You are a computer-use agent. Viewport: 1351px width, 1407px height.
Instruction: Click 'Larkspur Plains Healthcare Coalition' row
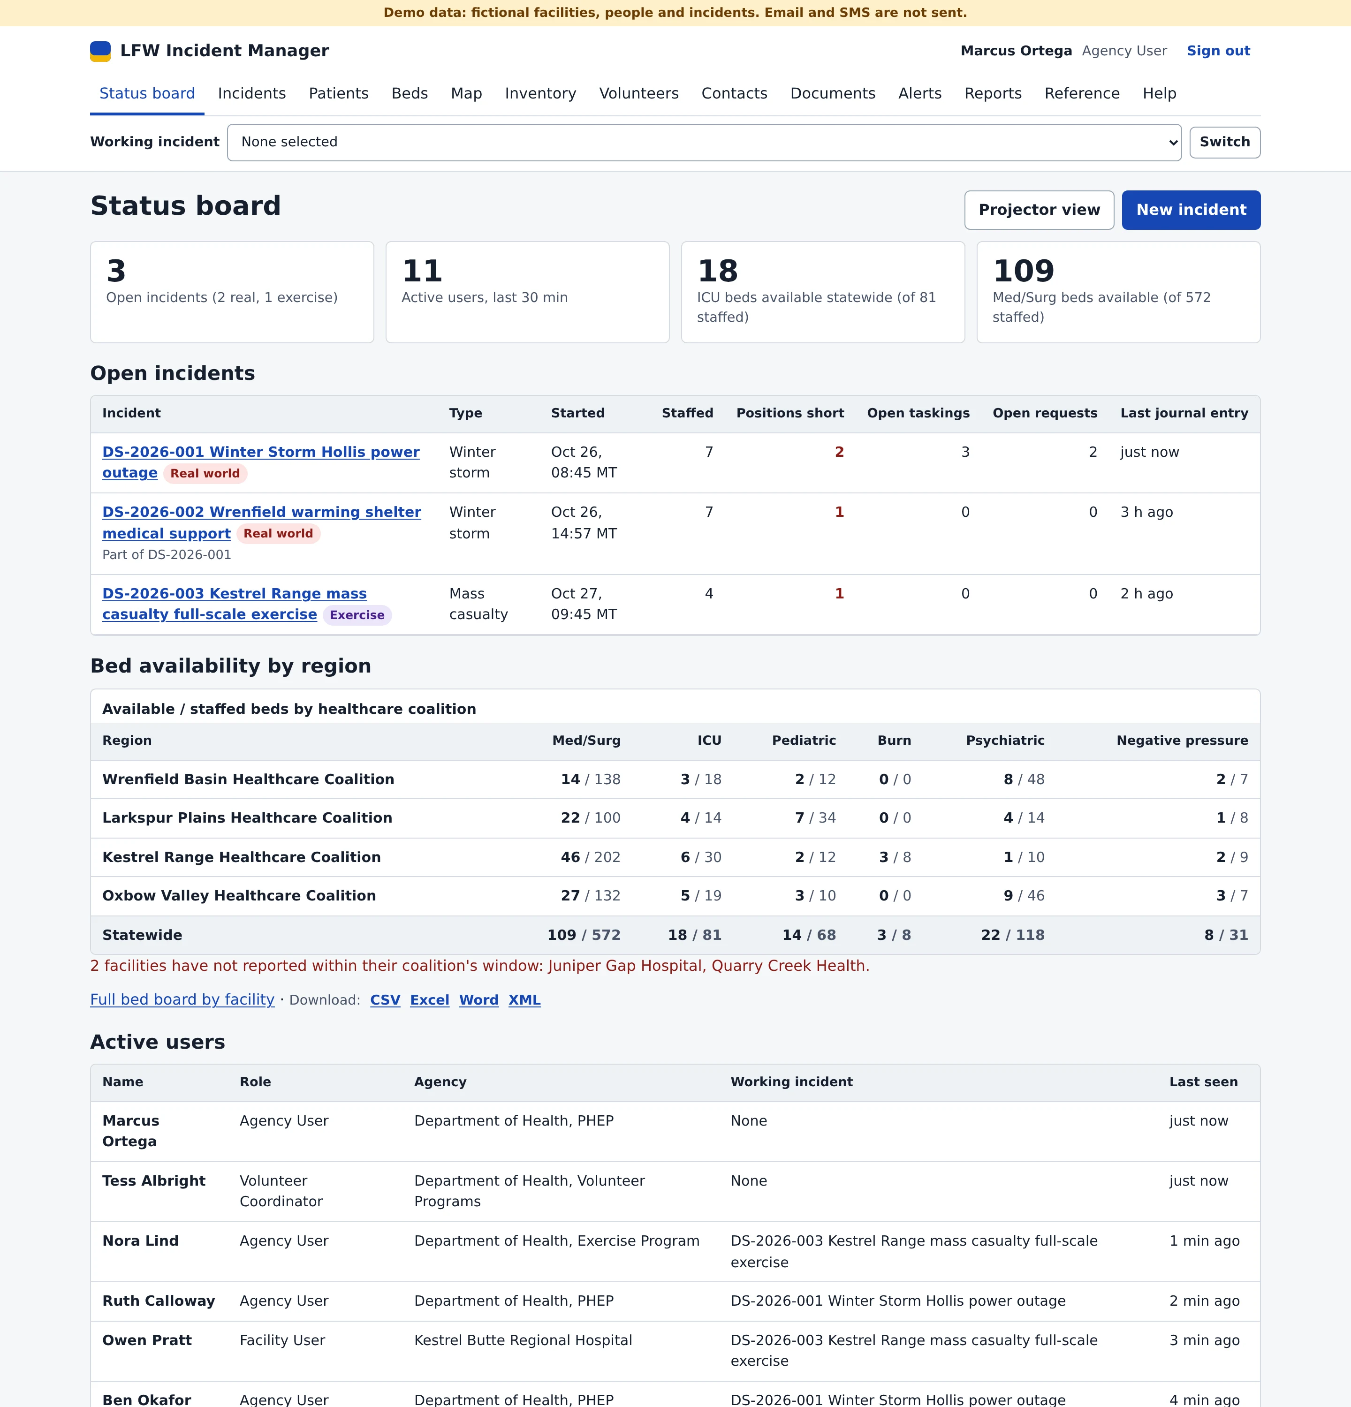675,818
